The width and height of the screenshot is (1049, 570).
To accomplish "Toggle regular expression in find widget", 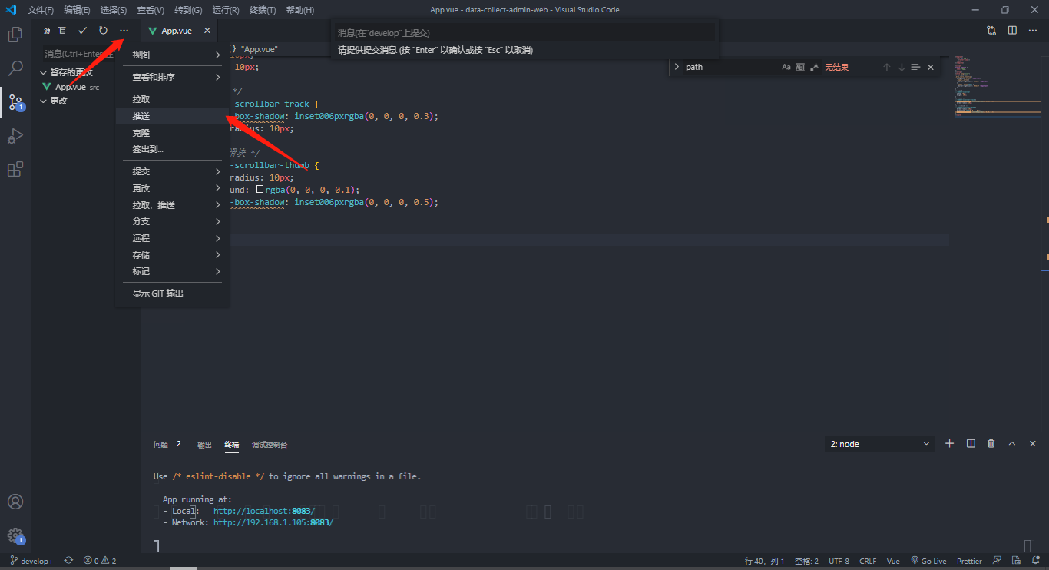I will click(x=814, y=68).
